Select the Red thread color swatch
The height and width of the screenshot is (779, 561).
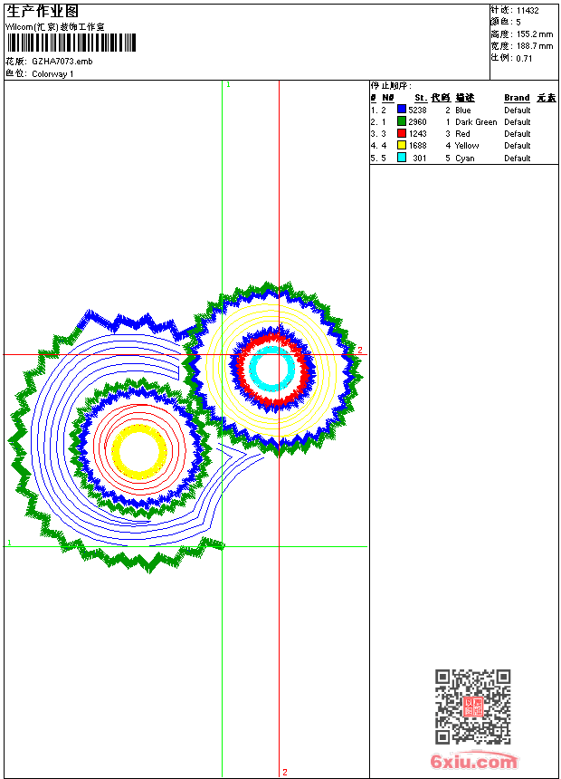[402, 133]
